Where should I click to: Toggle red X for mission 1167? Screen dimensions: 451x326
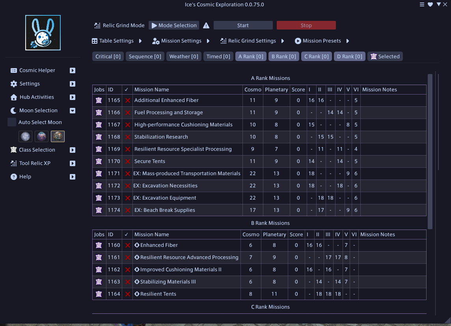(x=127, y=125)
